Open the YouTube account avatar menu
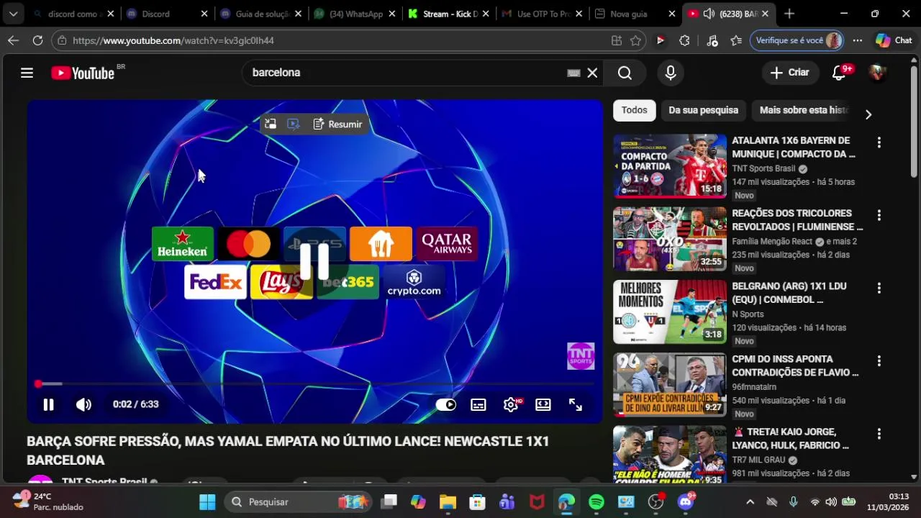Screen dimensions: 921x518 876,73
